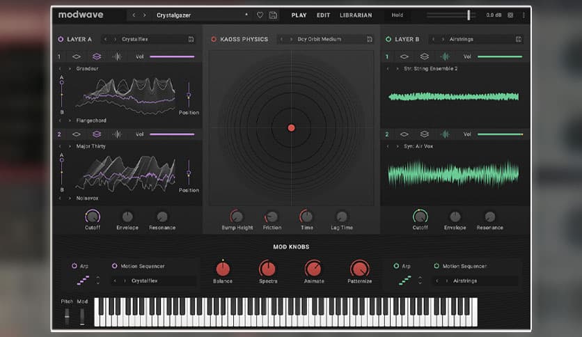Click the Layer A Cutoff knob
This screenshot has width=582, height=337.
tap(93, 217)
